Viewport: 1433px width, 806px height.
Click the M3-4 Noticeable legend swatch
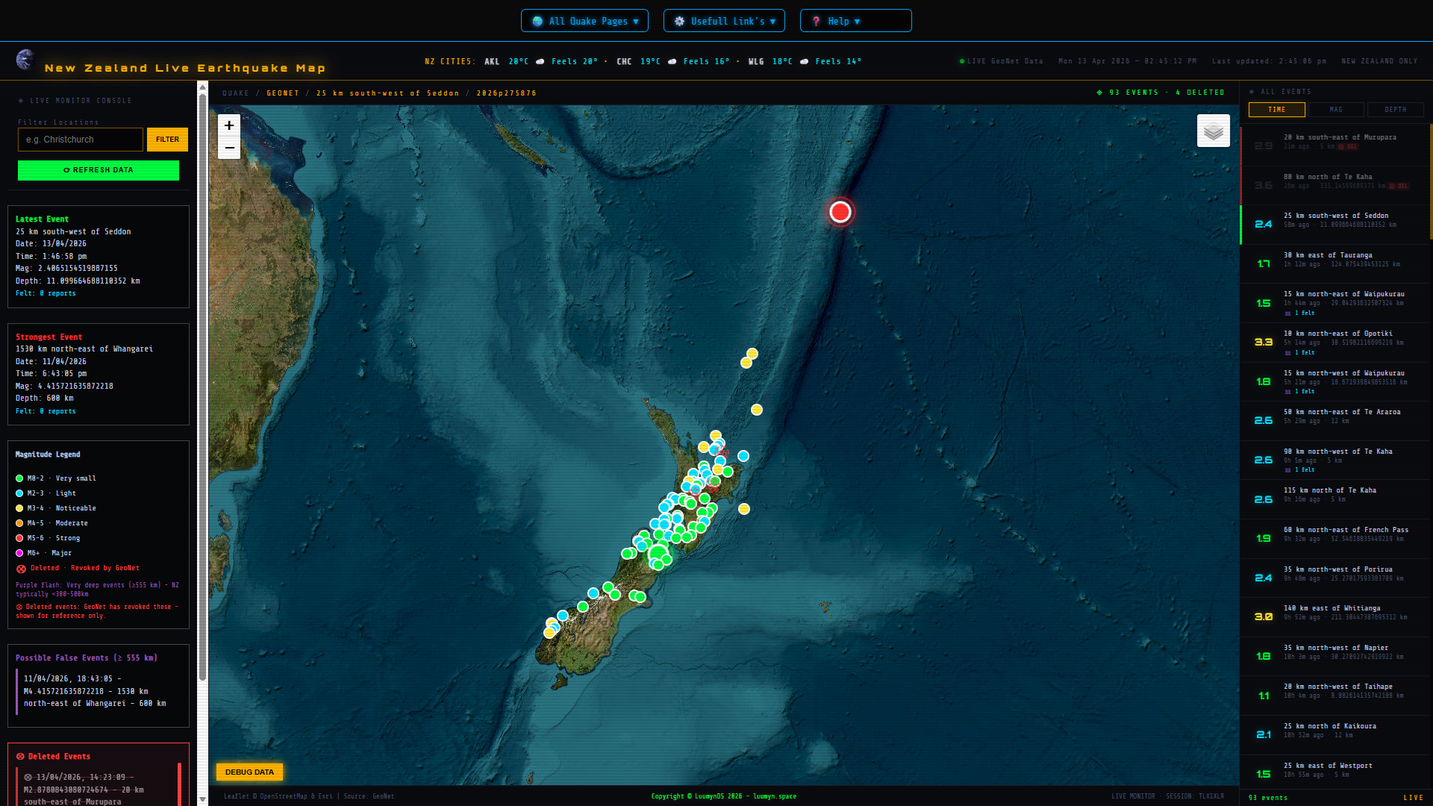coord(19,508)
